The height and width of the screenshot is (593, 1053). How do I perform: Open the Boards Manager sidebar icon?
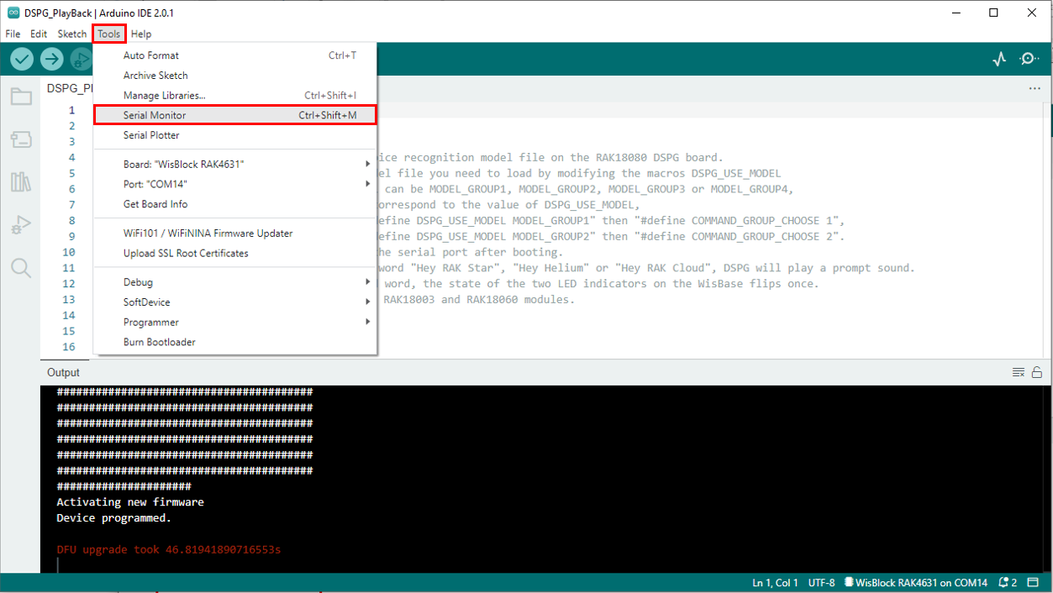(21, 139)
